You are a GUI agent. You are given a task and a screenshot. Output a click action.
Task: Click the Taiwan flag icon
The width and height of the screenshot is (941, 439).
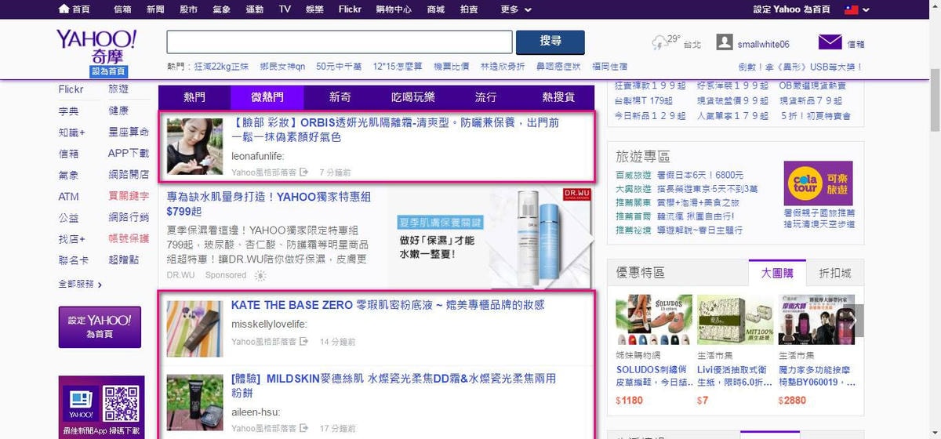851,9
